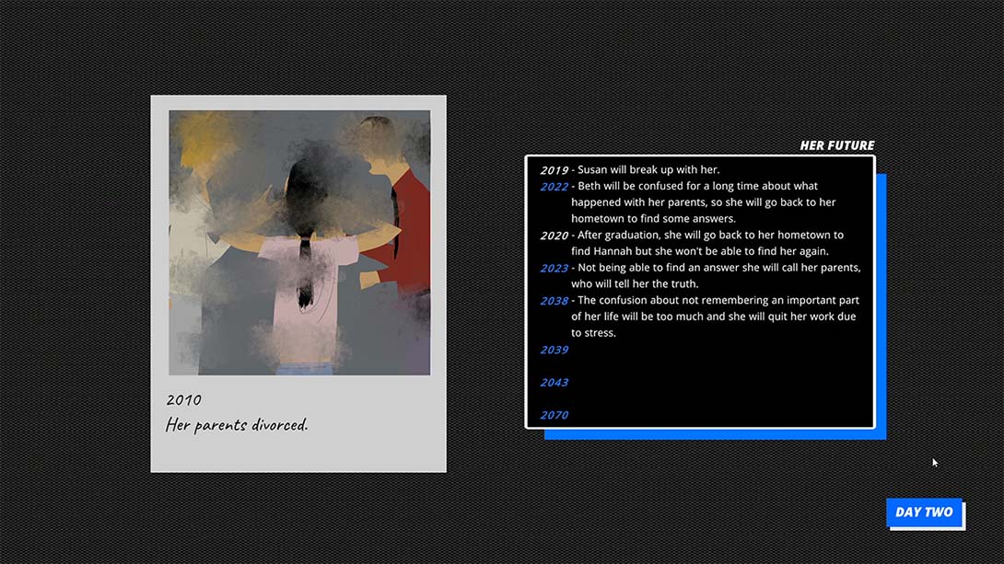Click the empty 2039 year slot
Viewport: 1004px width, 564px height.
(x=554, y=351)
